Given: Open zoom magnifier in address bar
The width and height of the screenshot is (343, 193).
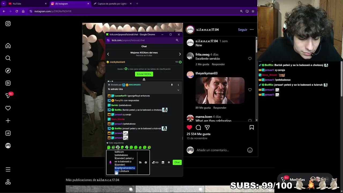Looking at the screenshot, I should [241, 11].
